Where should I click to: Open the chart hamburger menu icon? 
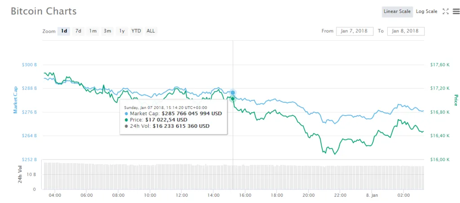pyautogui.click(x=456, y=11)
